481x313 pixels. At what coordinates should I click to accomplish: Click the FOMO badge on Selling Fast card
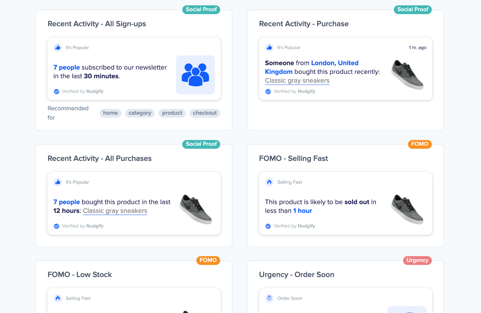point(420,144)
